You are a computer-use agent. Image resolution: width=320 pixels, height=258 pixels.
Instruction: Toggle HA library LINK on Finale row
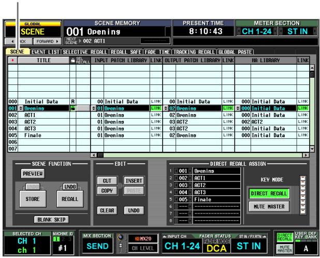click(x=303, y=135)
